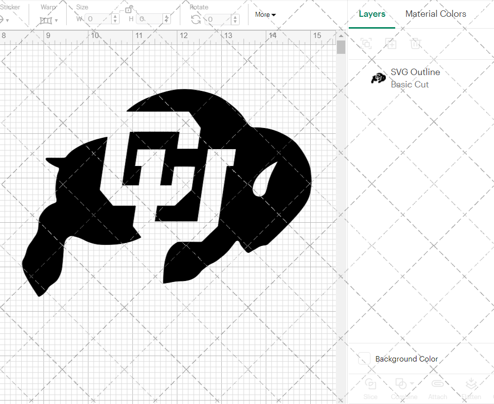Click the canvas scrollbar up arrow

(x=341, y=36)
